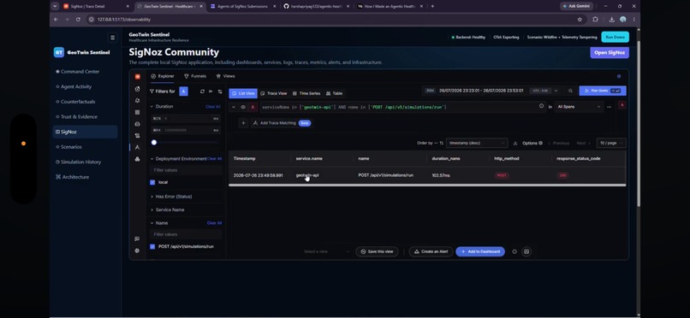Open the browser downloads icon

[x=612, y=20]
